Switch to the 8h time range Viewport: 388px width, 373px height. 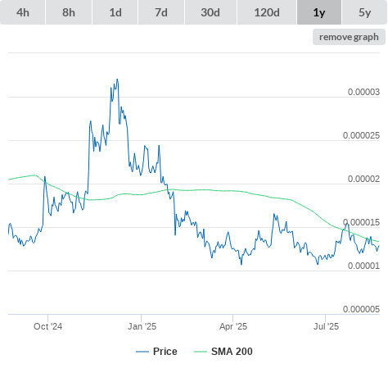[x=69, y=12]
